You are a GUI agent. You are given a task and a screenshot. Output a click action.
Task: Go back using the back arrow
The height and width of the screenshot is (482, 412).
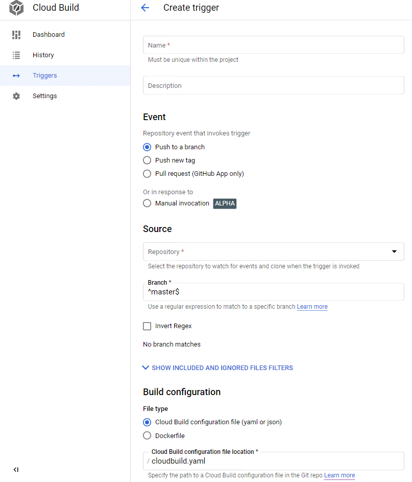145,8
